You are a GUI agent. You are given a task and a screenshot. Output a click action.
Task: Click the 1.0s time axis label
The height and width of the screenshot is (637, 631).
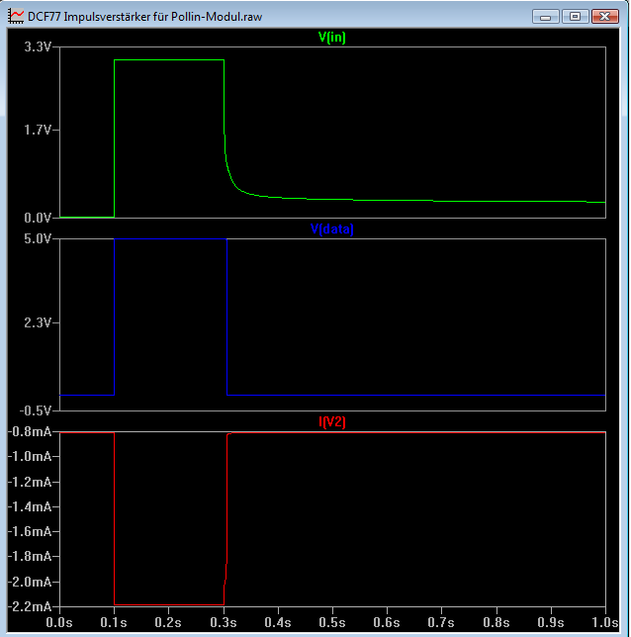[604, 622]
